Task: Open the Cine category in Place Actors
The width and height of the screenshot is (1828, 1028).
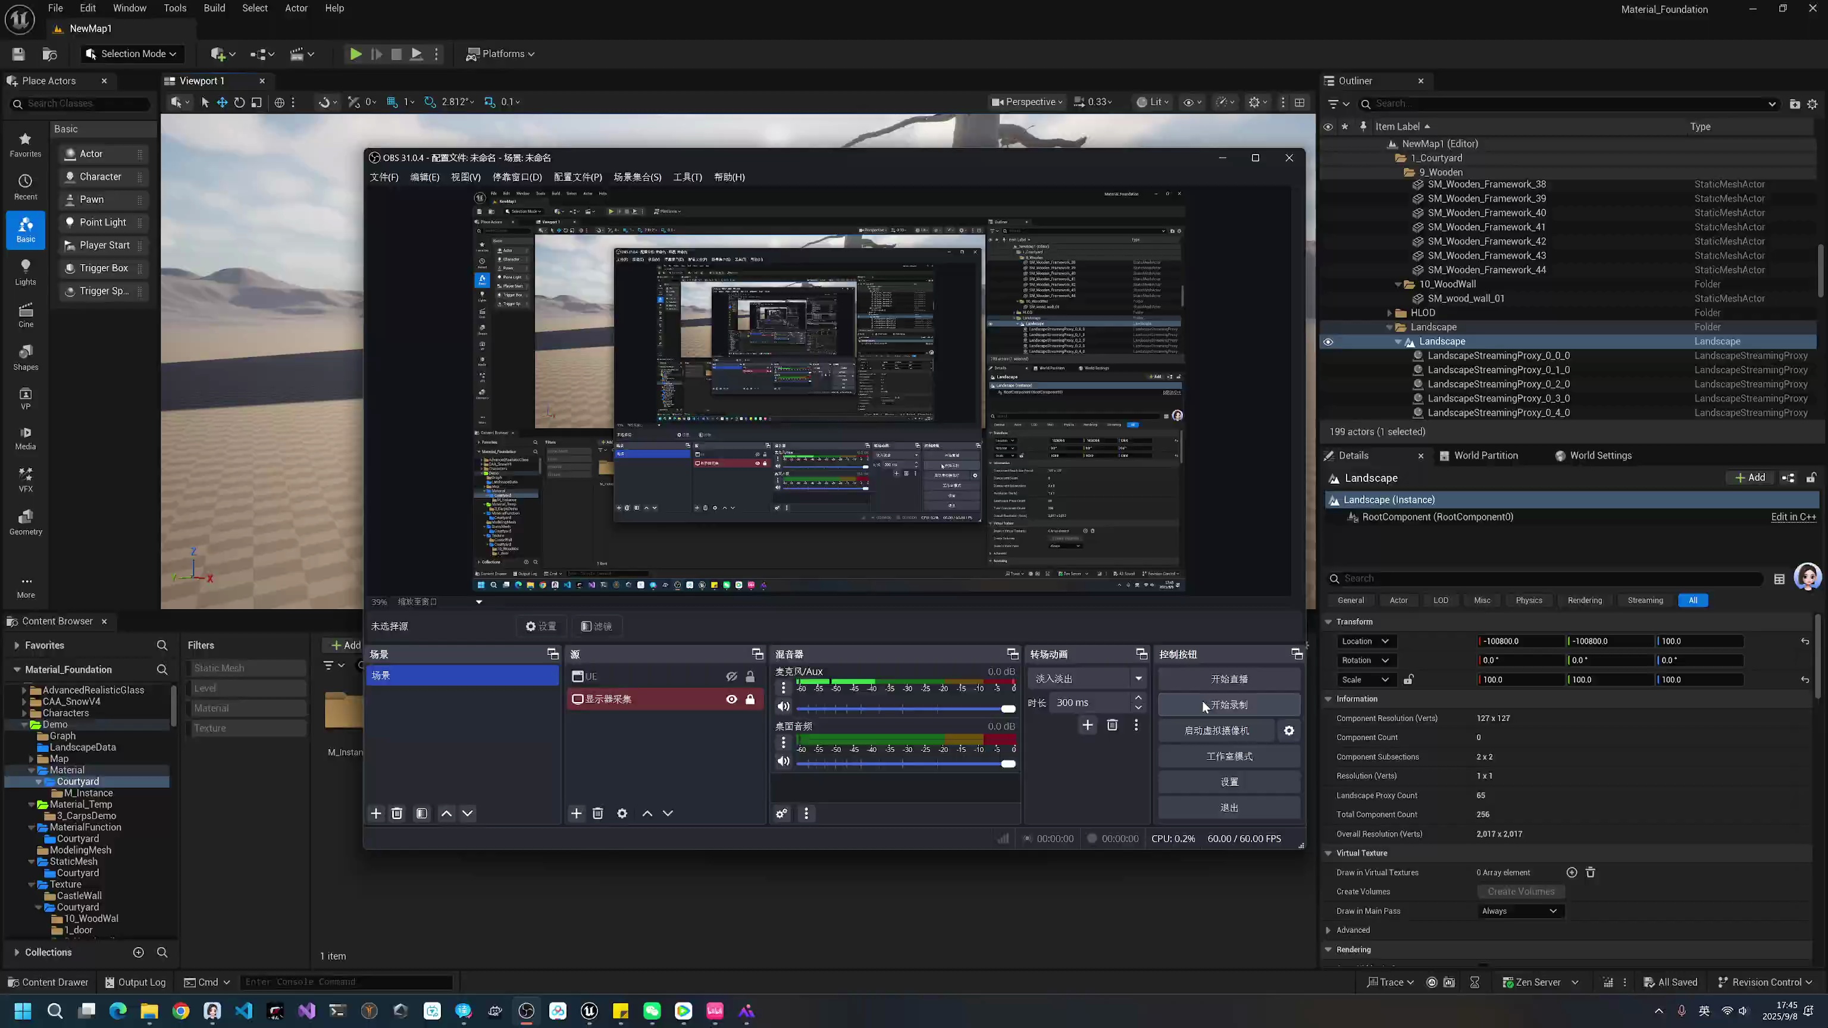Action: (x=26, y=315)
